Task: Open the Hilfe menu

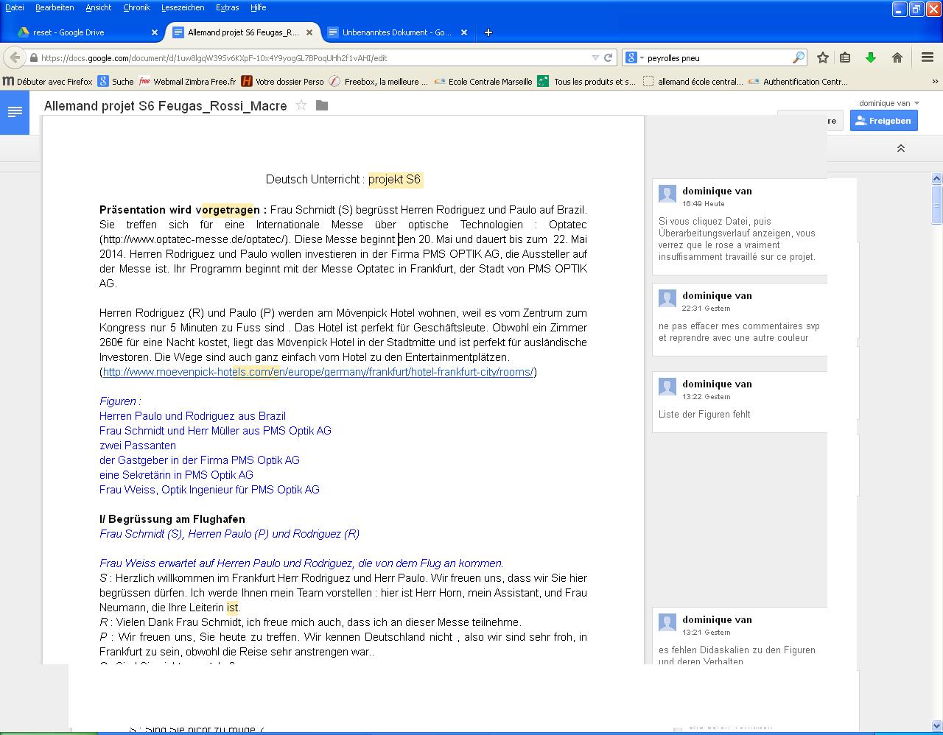Action: [x=258, y=7]
